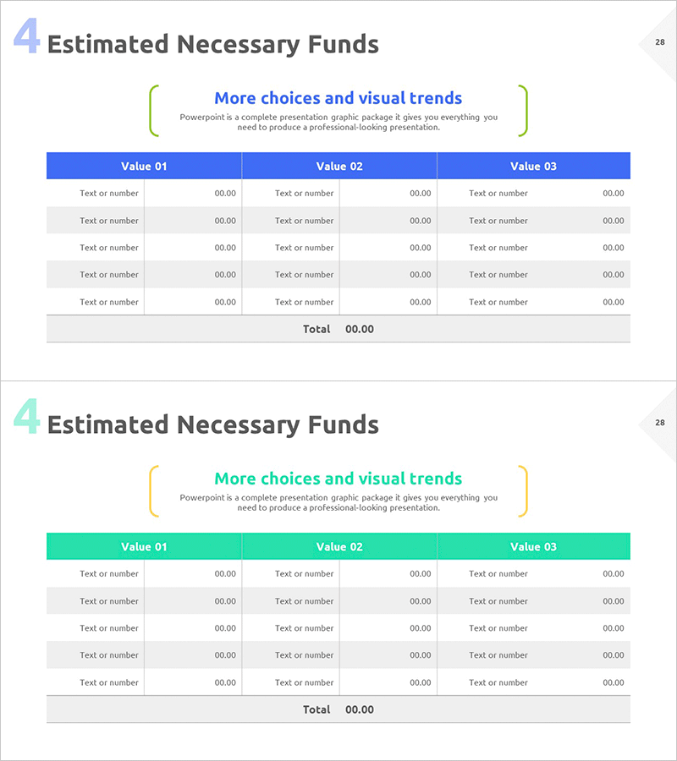Select the green Value 01 table header

coord(144,546)
